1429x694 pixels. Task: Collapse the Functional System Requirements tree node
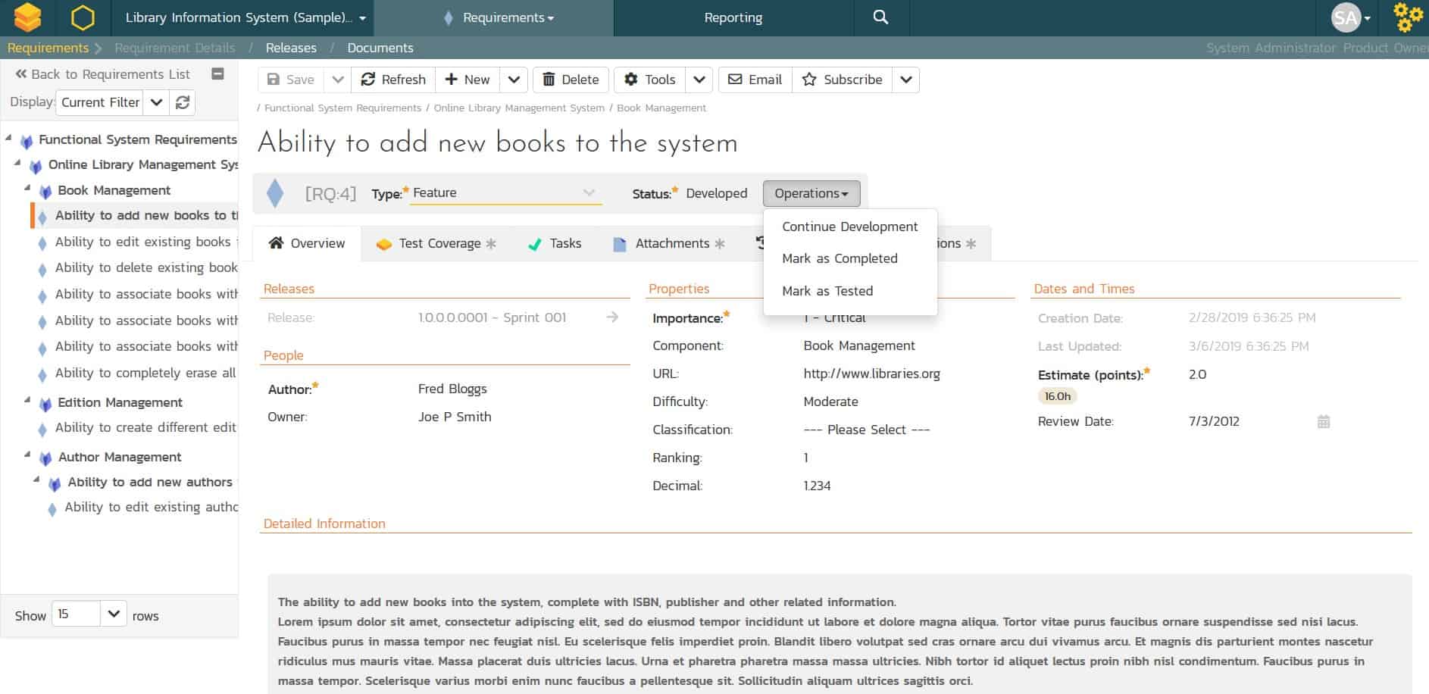point(8,138)
